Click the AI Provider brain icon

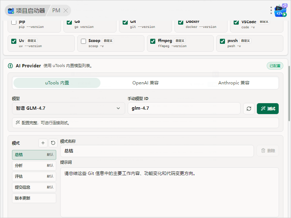[x=11, y=66]
